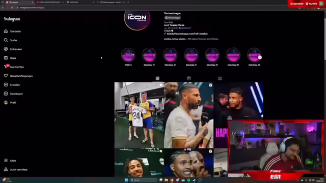Open the Matchday 13 highlight
Viewport: 326px width, 183px height.
tap(149, 55)
